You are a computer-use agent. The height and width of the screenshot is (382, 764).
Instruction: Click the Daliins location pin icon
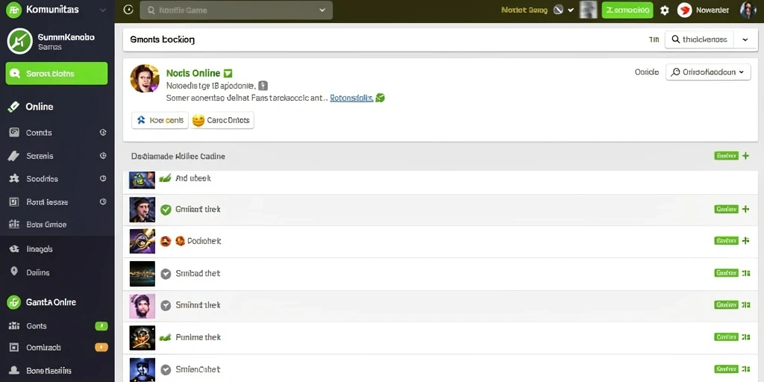click(x=13, y=272)
